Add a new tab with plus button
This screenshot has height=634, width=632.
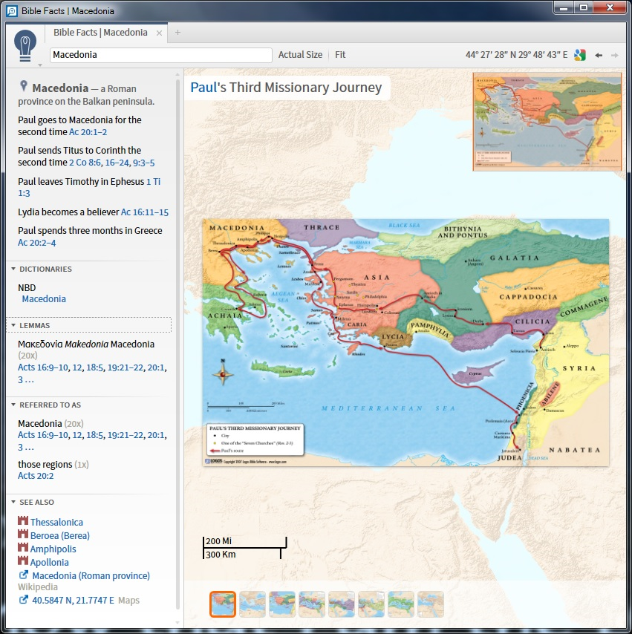pyautogui.click(x=177, y=33)
